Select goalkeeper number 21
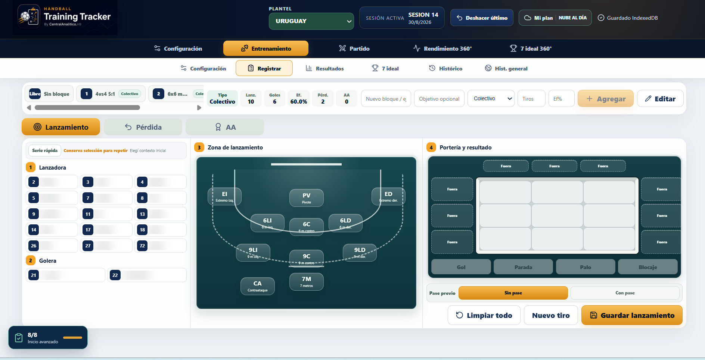The height and width of the screenshot is (360, 705). (x=65, y=275)
